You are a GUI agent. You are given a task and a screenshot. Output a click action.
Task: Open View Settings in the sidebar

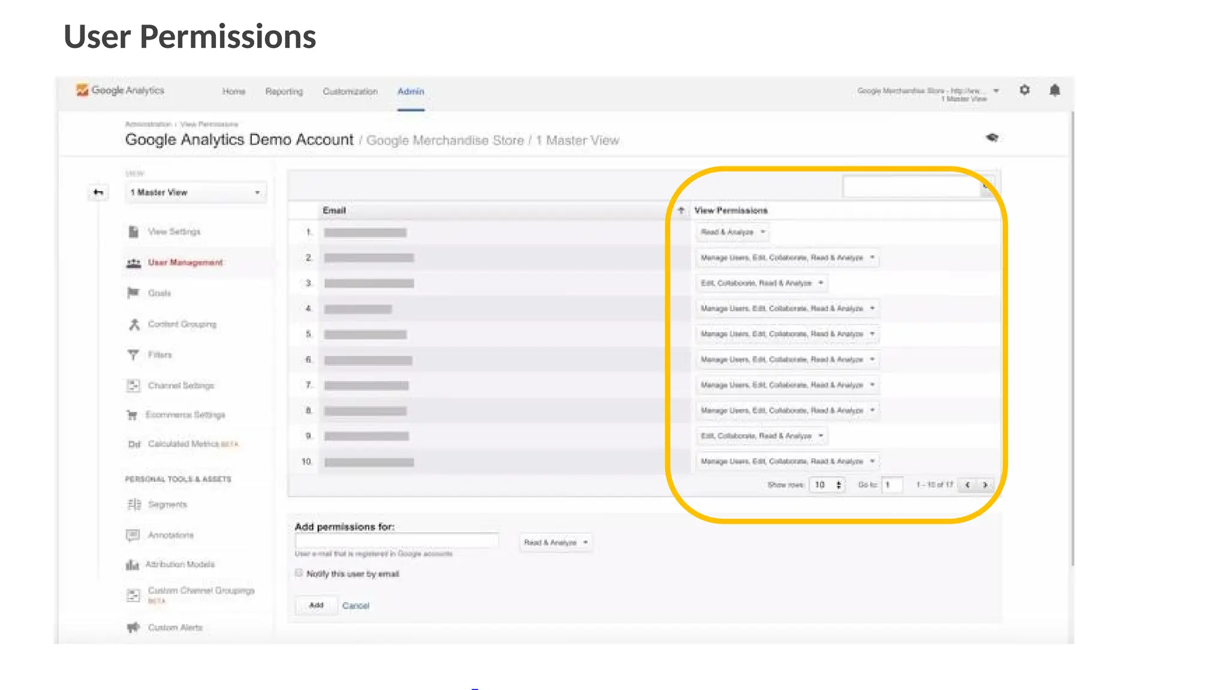174,232
